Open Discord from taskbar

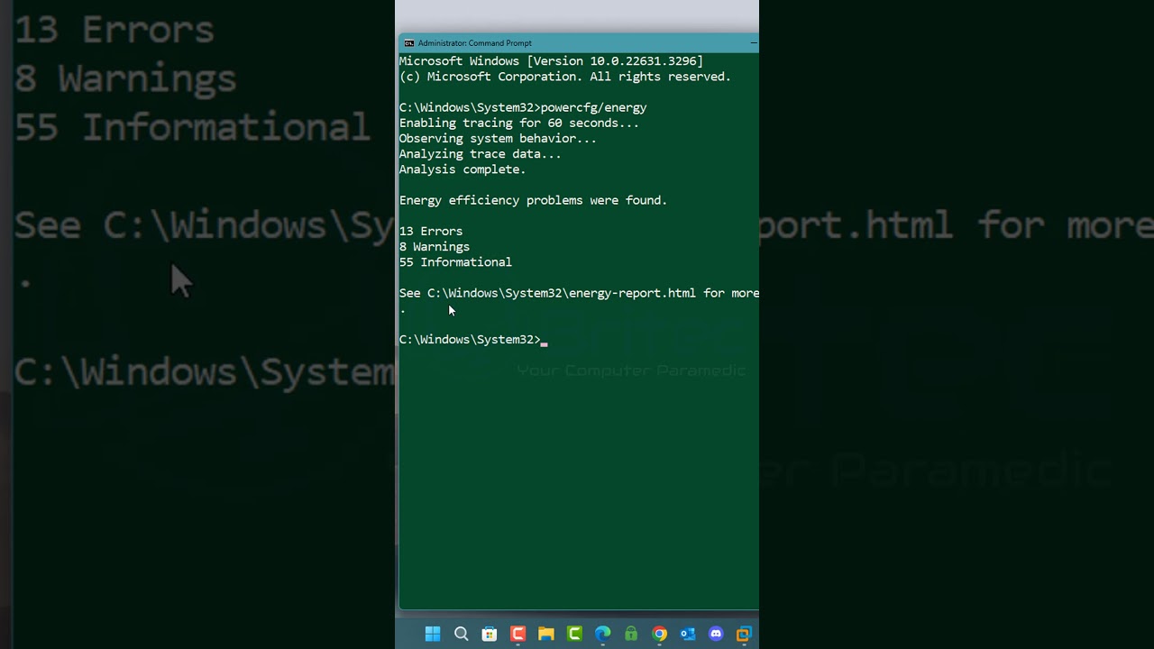(x=716, y=634)
